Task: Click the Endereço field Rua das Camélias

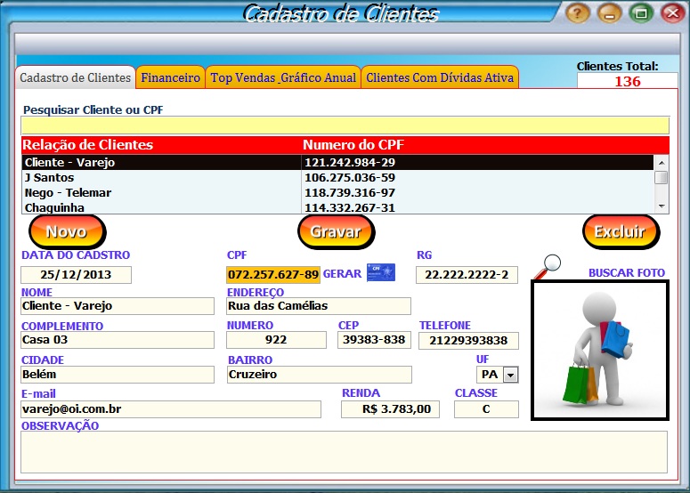Action: coord(319,306)
